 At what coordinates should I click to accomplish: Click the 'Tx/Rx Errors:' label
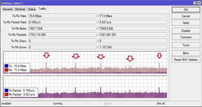tap(19, 47)
